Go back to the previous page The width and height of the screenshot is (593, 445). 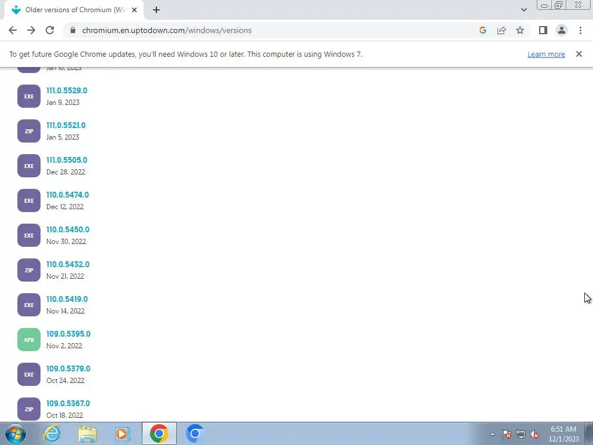pos(13,30)
